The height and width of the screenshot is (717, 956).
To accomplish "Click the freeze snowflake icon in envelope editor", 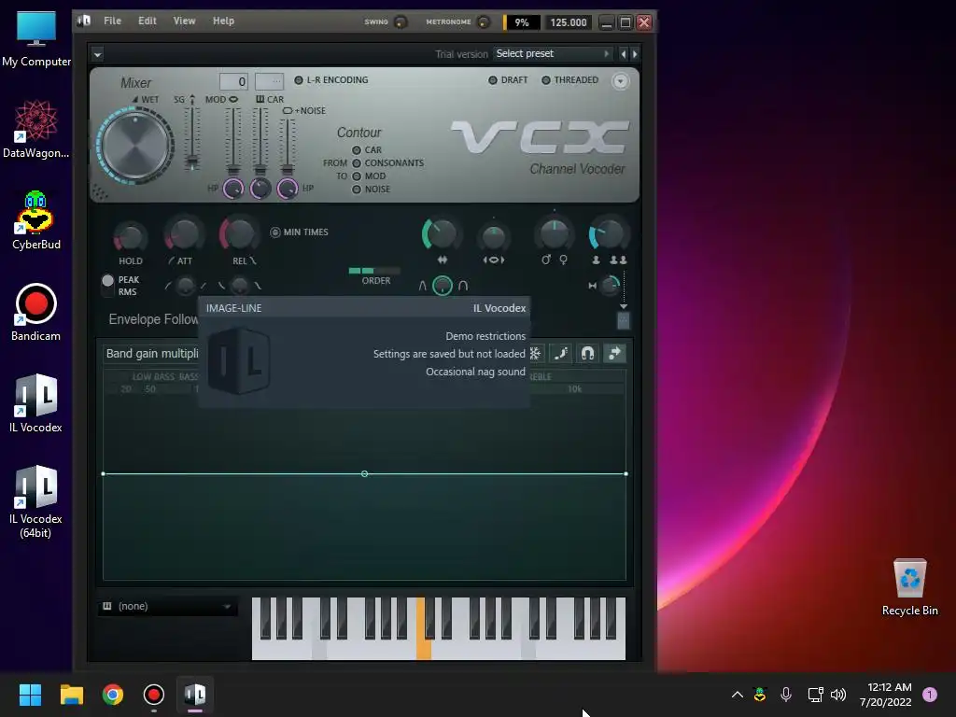I will (x=535, y=354).
